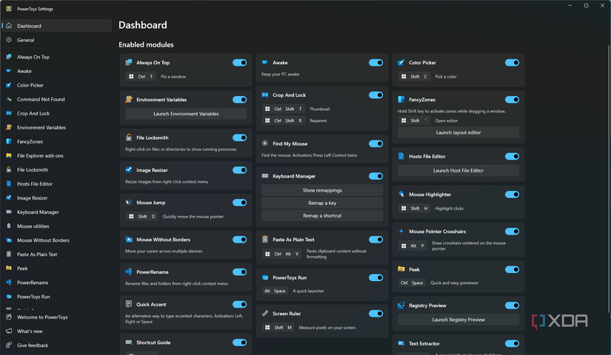Switch off the Color Picker toggle

[x=512, y=63]
